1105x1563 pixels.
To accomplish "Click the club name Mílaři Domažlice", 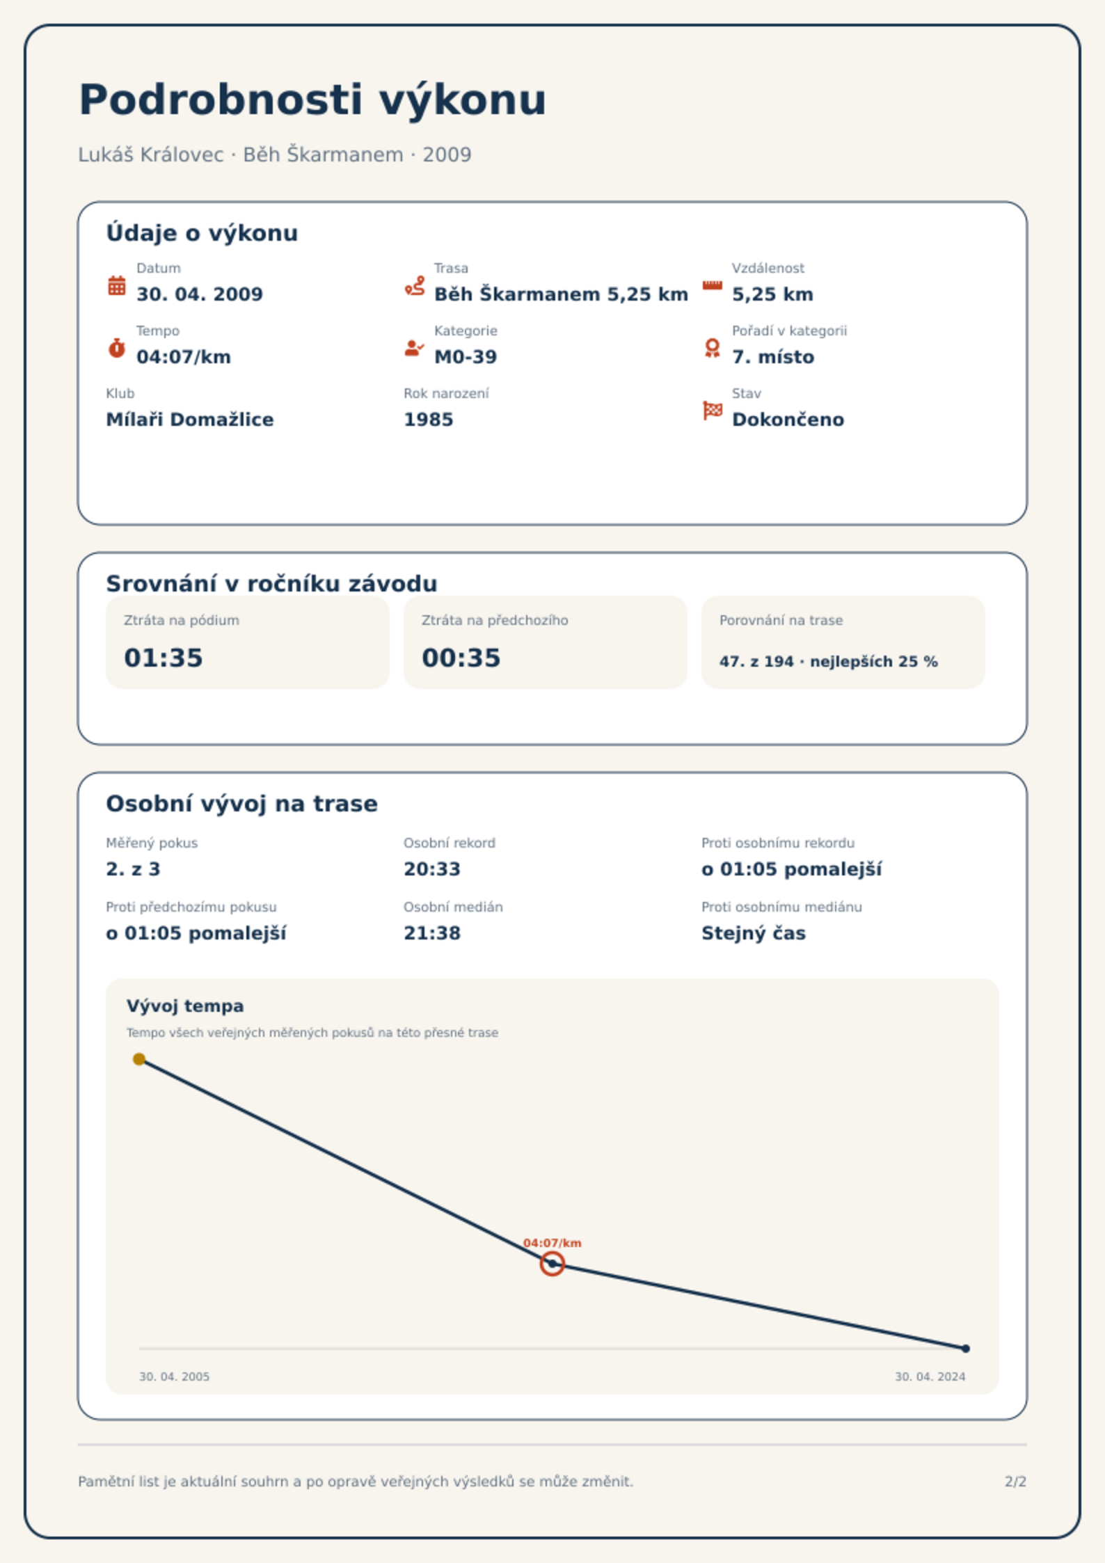I will tap(190, 420).
